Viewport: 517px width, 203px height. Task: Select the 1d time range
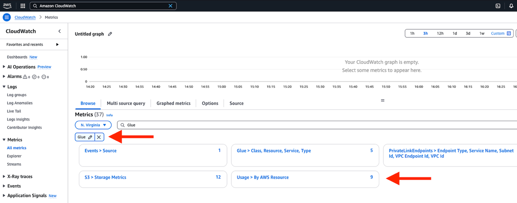tap(455, 34)
